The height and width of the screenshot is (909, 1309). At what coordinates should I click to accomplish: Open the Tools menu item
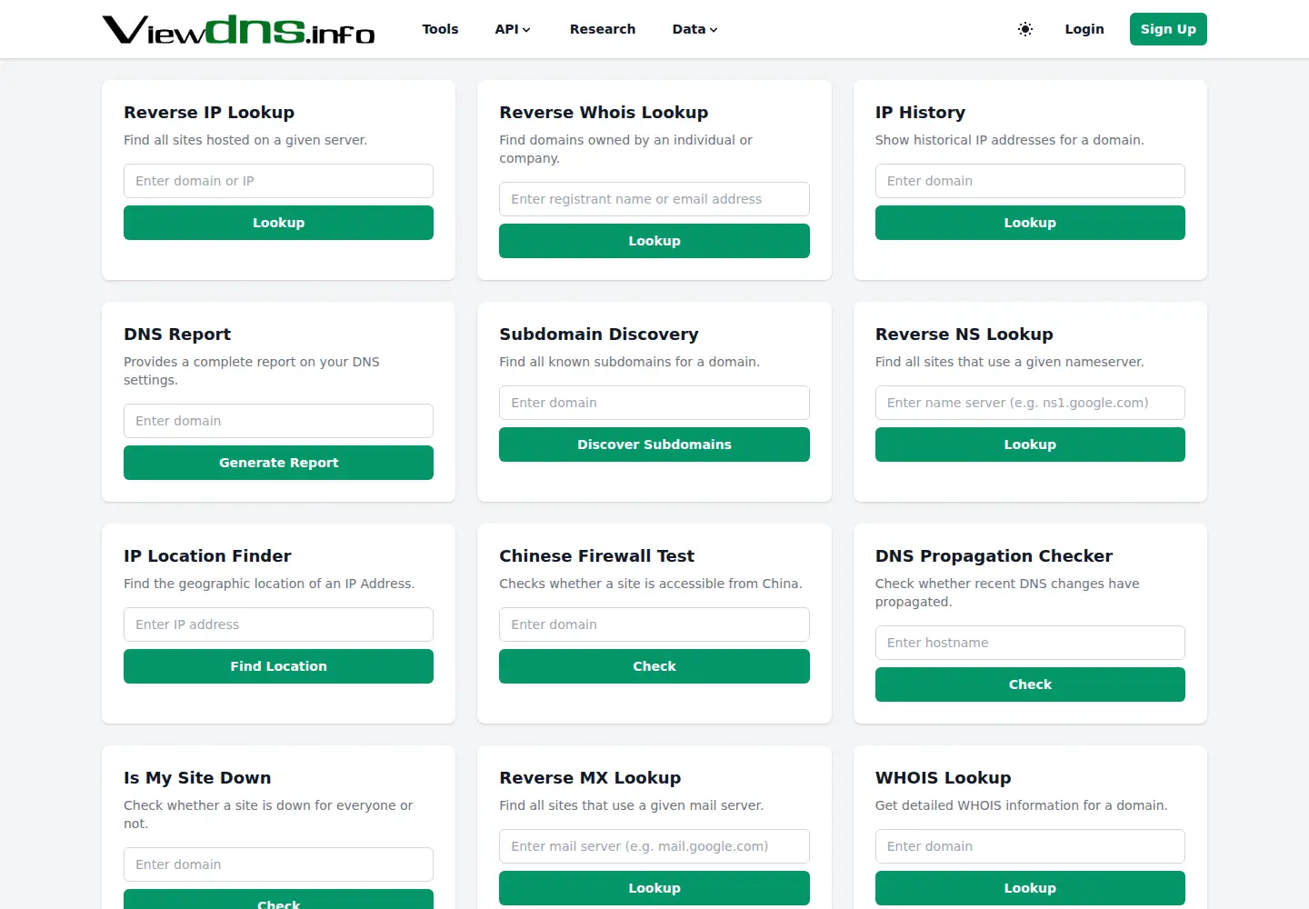pyautogui.click(x=440, y=29)
